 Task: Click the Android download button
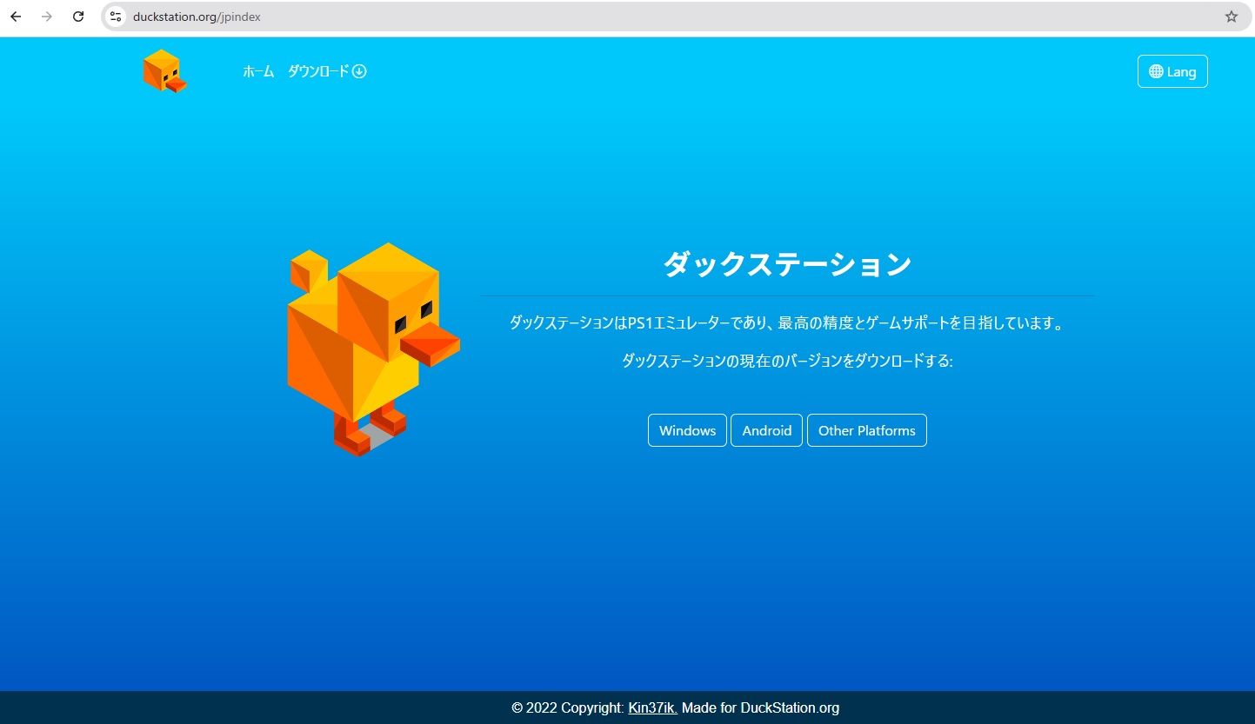(767, 430)
